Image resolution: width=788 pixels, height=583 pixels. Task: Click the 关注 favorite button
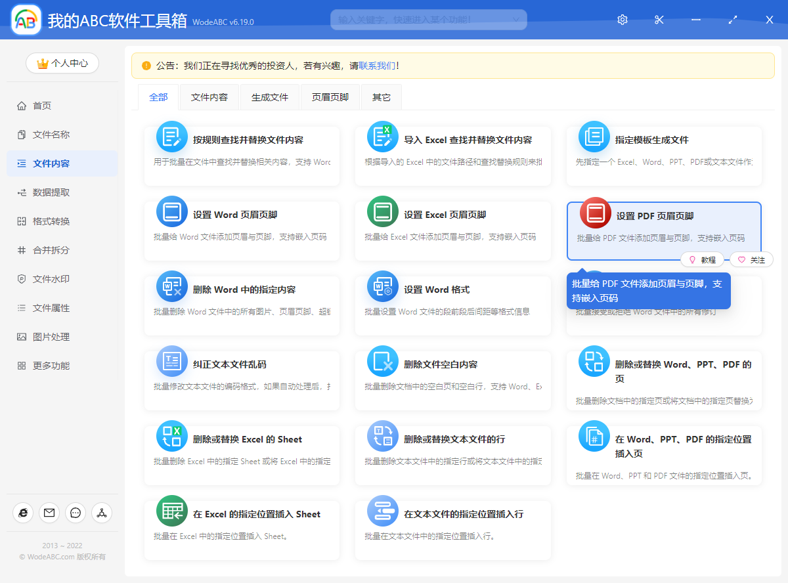[751, 260]
